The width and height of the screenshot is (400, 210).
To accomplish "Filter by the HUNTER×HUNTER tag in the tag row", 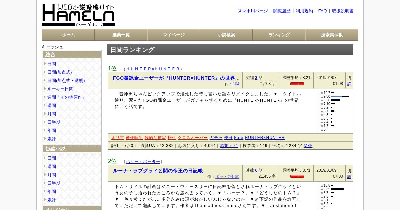I will coord(265,138).
